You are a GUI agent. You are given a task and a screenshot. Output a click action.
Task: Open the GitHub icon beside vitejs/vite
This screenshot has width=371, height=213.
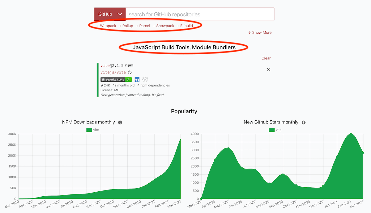[130, 72]
